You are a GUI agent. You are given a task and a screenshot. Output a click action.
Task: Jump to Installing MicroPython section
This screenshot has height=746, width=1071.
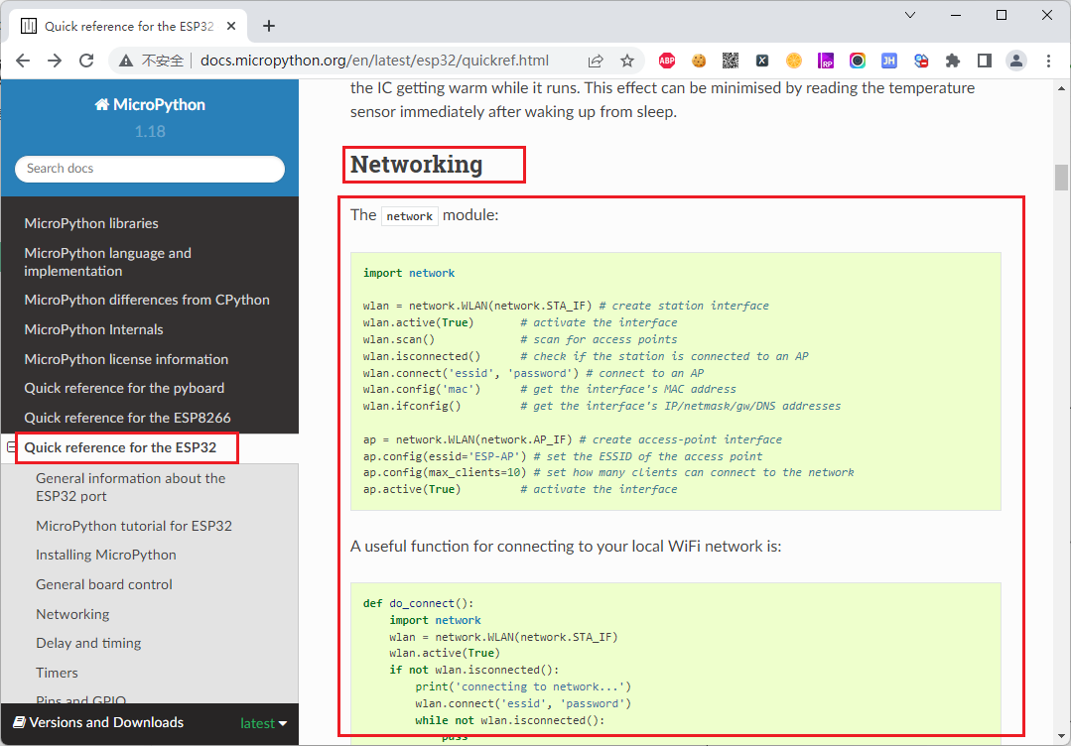pyautogui.click(x=106, y=555)
